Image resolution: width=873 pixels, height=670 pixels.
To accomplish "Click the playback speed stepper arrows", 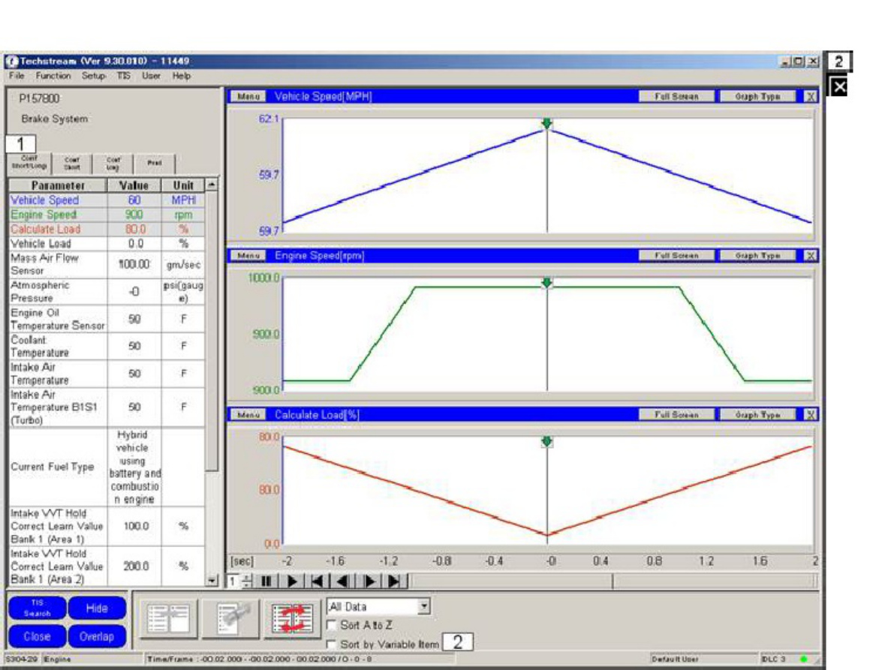I will click(x=248, y=581).
